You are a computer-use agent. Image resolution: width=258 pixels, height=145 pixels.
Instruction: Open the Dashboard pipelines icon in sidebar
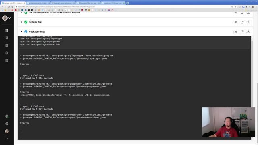[7, 31]
